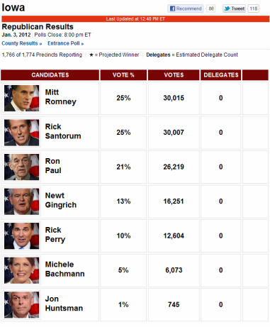Click Jon Huntsman's photo thumbnail
Image resolution: width=270 pixels, height=327 pixels.
(x=22, y=305)
